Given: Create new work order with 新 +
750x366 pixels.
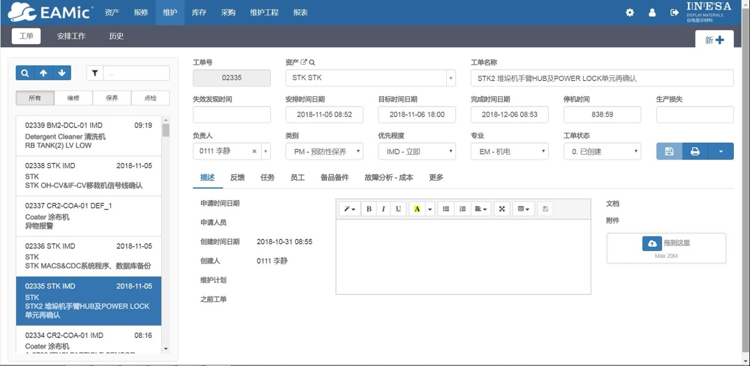Looking at the screenshot, I should coord(714,40).
